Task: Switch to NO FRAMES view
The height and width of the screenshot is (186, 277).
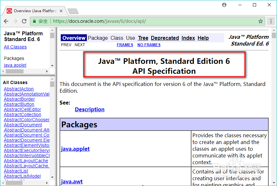Action: [x=149, y=45]
